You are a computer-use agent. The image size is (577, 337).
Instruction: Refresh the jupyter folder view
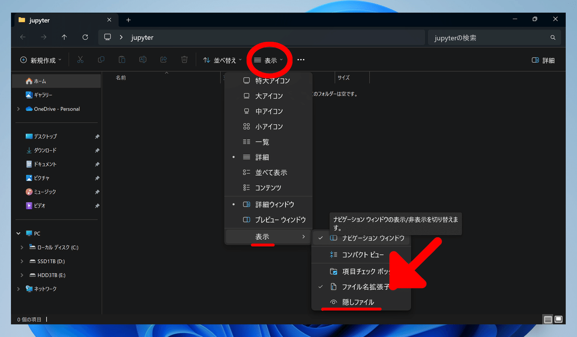85,37
